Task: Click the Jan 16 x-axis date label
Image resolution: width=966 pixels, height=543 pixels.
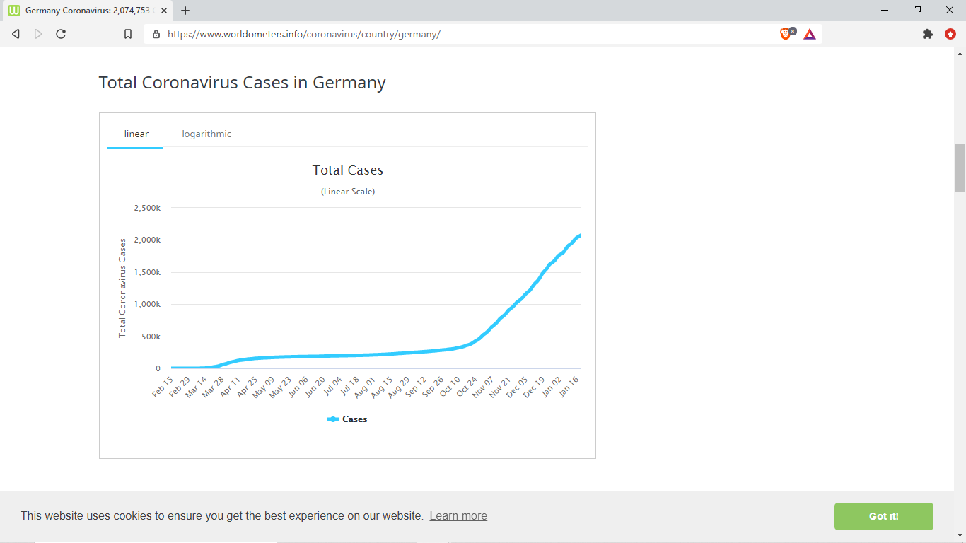Action: (x=569, y=387)
